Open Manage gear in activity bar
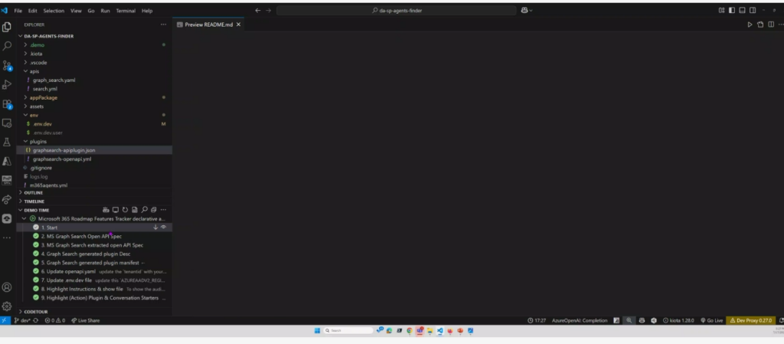The image size is (784, 344). (x=7, y=306)
